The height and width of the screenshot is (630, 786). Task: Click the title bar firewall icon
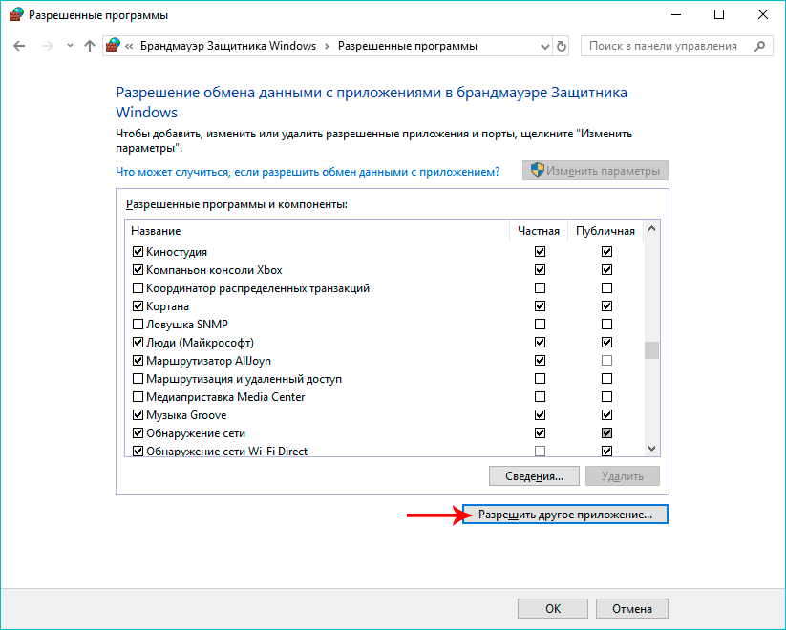[16, 15]
